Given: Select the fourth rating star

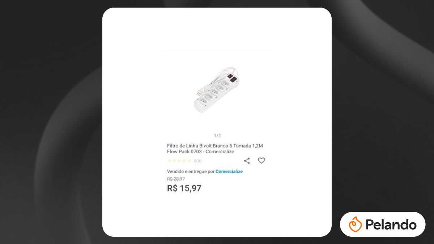Looking at the screenshot, I should (184, 161).
